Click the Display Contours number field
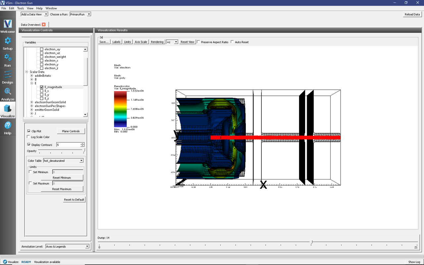Viewport: 424px width, 265px height. [x=68, y=145]
